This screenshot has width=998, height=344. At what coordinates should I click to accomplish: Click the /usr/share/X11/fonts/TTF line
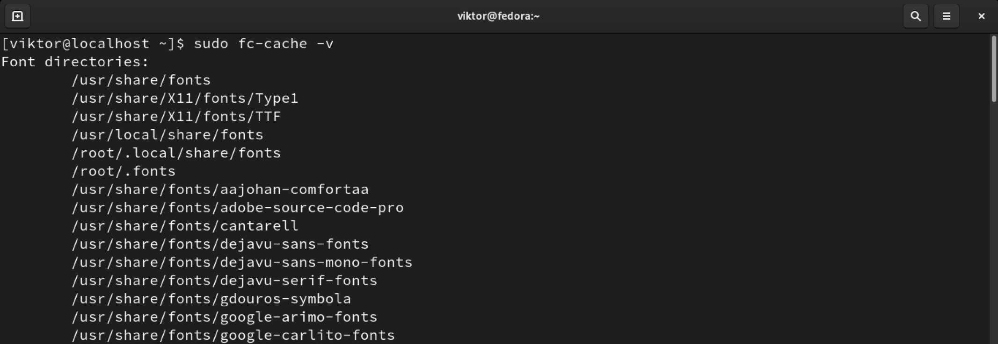pos(176,117)
